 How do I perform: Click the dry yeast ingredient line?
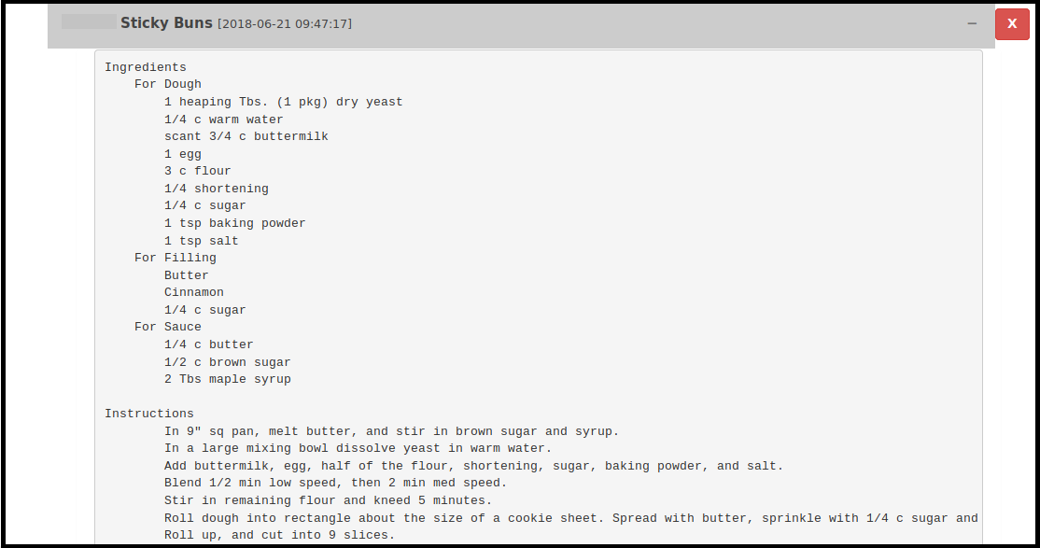(x=283, y=101)
